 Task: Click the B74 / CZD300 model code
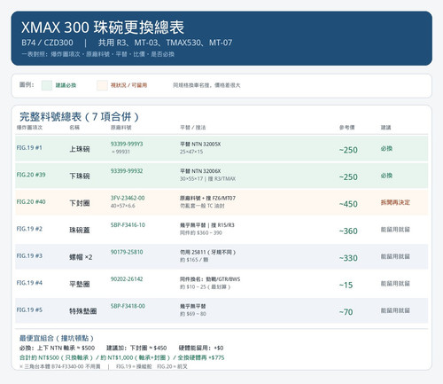click(47, 43)
